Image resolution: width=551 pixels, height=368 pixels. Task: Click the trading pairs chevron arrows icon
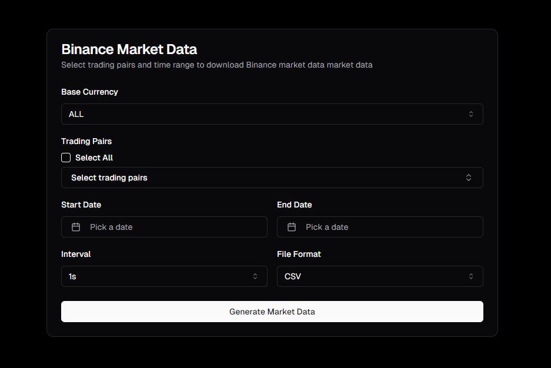[469, 178]
